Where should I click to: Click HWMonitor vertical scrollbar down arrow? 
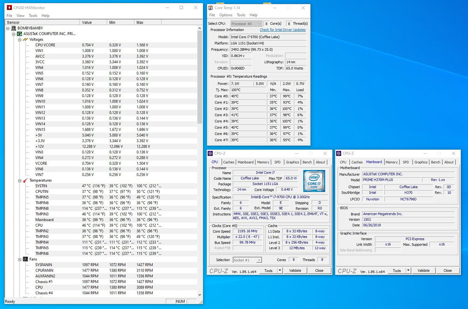(x=200, y=294)
